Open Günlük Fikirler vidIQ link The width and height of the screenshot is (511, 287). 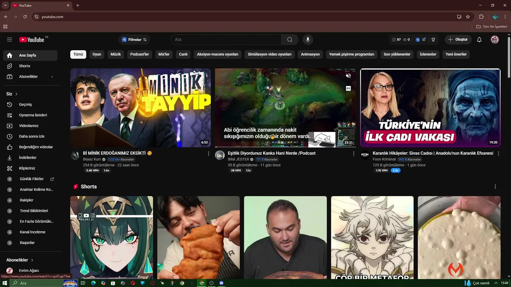[x=30, y=179]
